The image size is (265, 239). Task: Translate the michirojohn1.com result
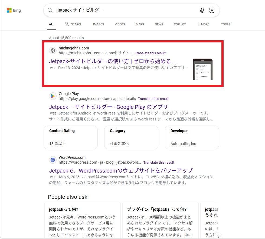click(150, 53)
